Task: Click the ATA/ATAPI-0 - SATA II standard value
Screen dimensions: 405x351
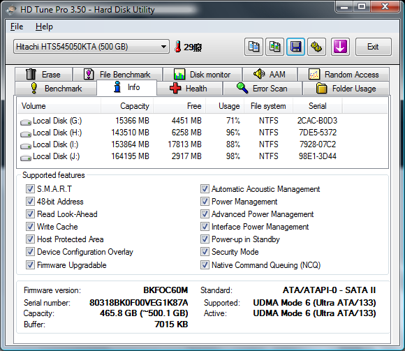Action: (x=329, y=290)
